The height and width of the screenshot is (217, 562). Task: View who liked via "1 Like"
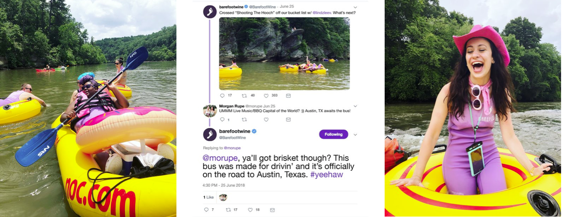point(208,197)
